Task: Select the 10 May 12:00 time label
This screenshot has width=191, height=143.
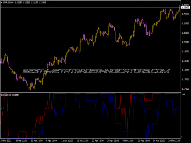Action: pos(143,140)
